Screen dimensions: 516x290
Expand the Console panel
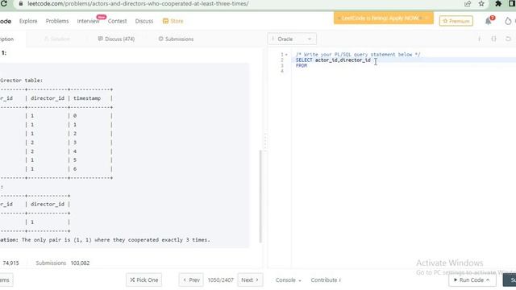tap(289, 280)
